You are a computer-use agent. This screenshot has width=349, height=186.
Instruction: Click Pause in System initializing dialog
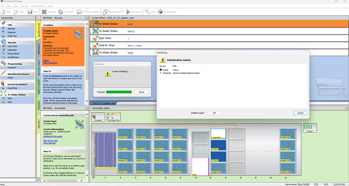coord(142,92)
